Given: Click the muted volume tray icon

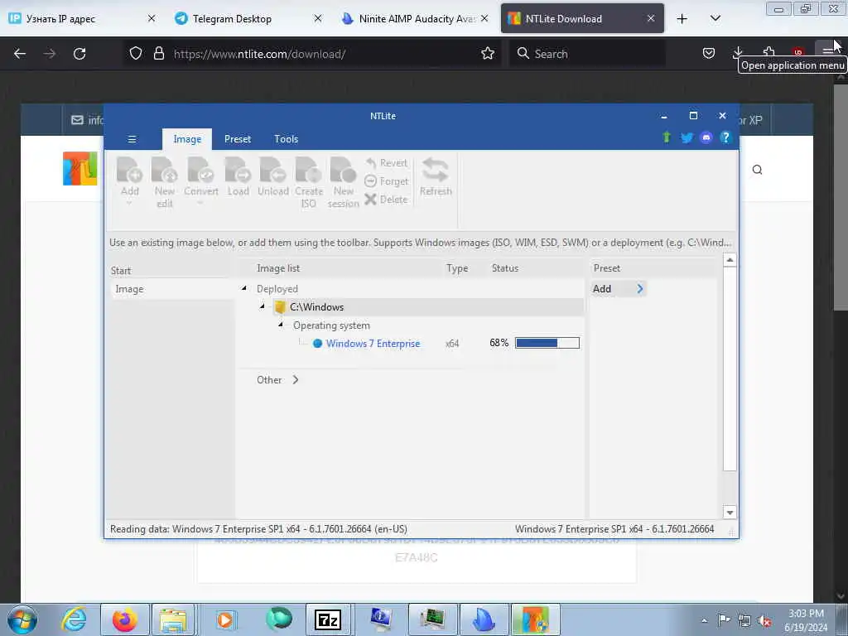Looking at the screenshot, I should pos(764,621).
